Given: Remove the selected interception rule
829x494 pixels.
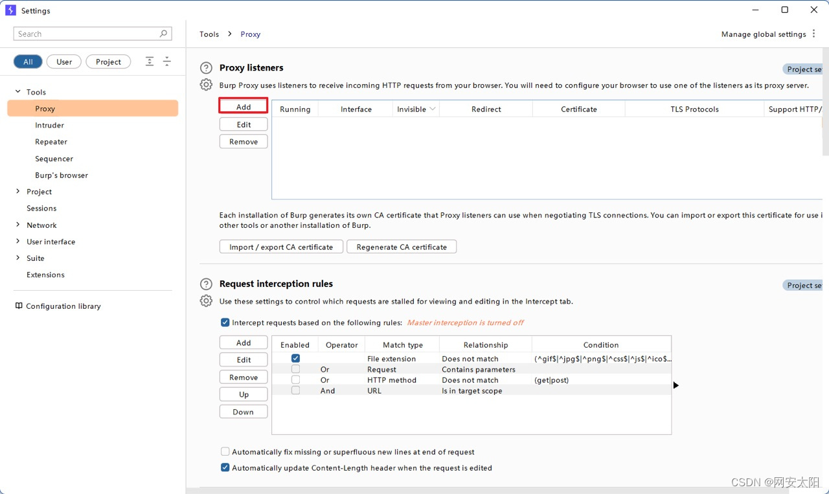Looking at the screenshot, I should (x=244, y=377).
